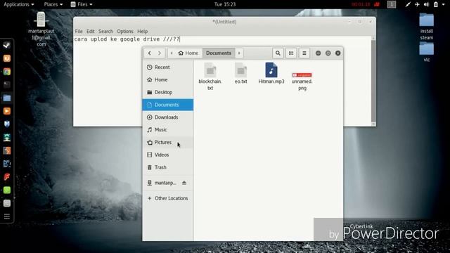Go forward in Files navigation

160,53
